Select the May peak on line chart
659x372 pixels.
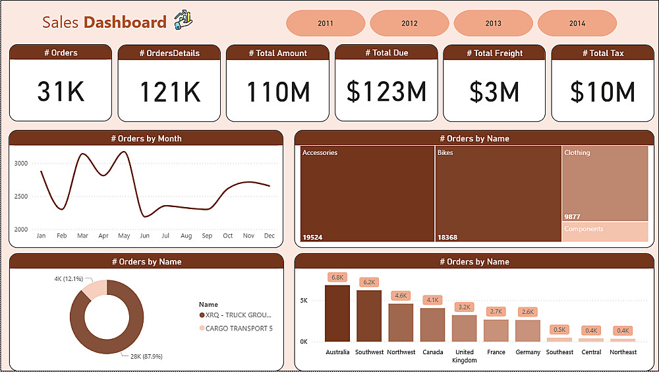tap(124, 152)
